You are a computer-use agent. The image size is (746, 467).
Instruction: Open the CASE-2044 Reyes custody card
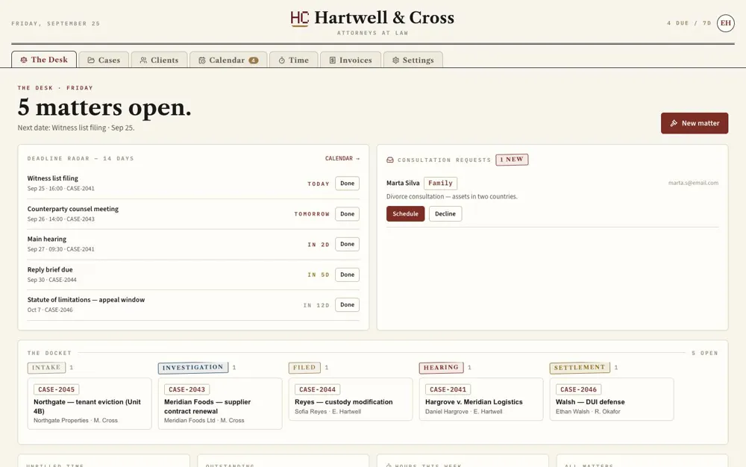(x=351, y=399)
